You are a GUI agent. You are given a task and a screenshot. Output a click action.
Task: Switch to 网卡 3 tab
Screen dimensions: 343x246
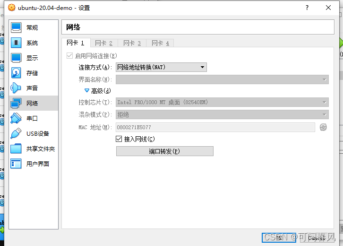pyautogui.click(x=132, y=43)
